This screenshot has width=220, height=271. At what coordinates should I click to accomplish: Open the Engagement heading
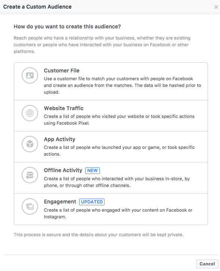coord(60,202)
